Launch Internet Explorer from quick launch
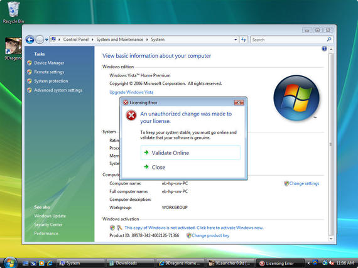 pyautogui.click(x=50, y=263)
